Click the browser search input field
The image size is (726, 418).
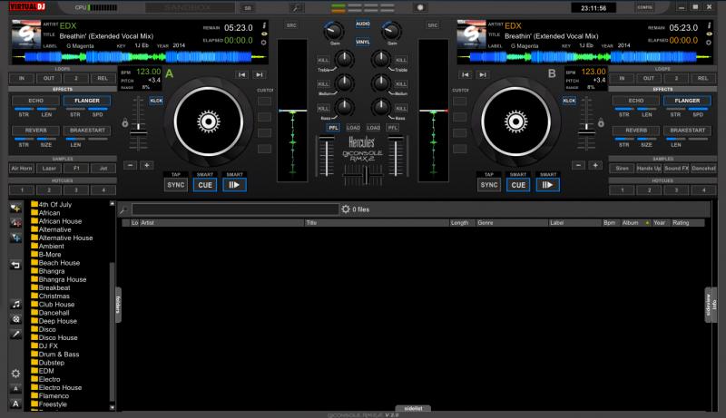click(x=235, y=210)
